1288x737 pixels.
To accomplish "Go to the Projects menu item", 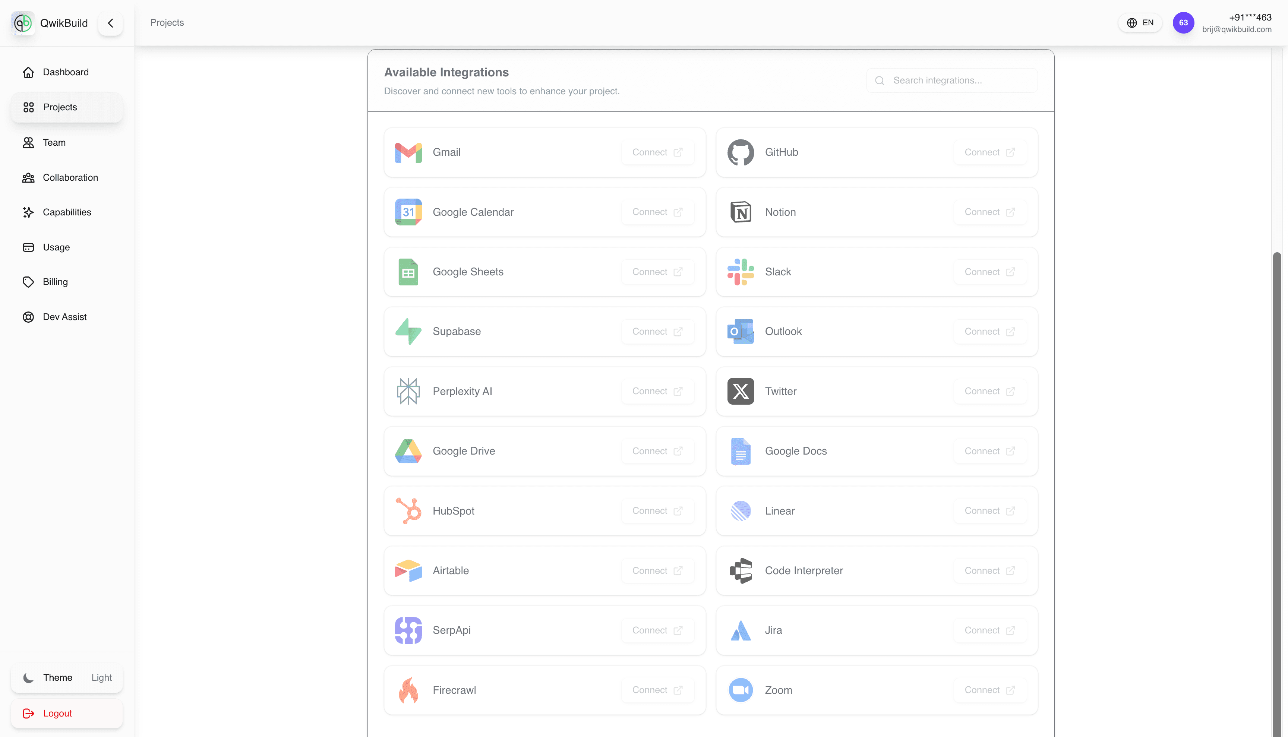I will 67,107.
